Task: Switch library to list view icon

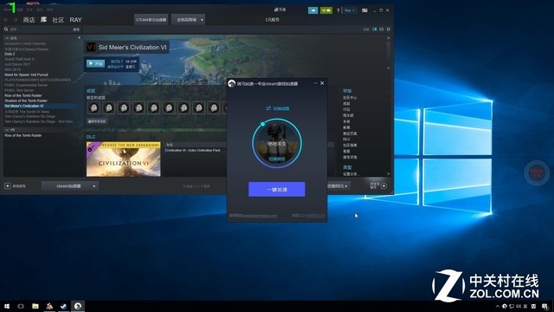Action: [x=381, y=29]
